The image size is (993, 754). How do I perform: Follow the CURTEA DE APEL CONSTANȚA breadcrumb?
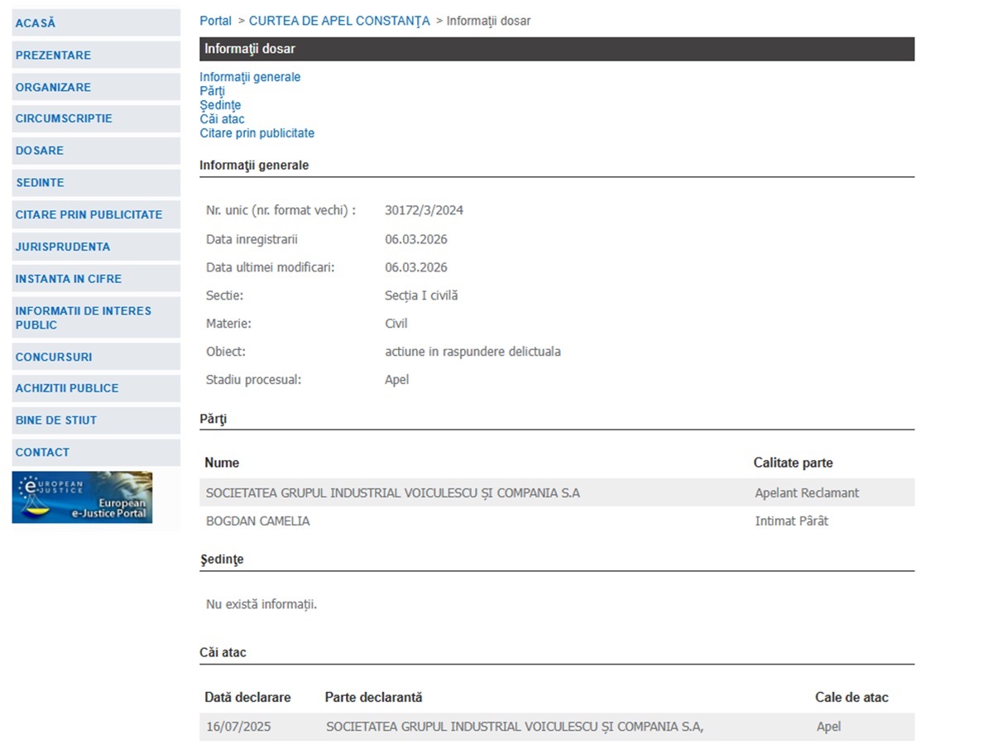[x=339, y=21]
